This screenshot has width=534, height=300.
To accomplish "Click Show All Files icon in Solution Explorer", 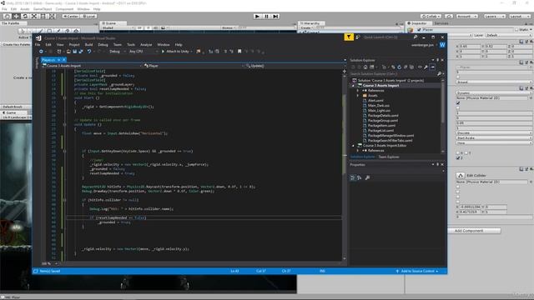I will pos(411,67).
